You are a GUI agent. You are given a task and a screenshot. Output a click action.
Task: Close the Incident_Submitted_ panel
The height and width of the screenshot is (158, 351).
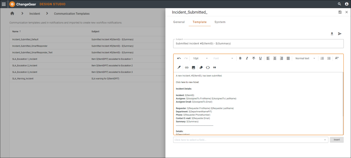tap(347, 12)
